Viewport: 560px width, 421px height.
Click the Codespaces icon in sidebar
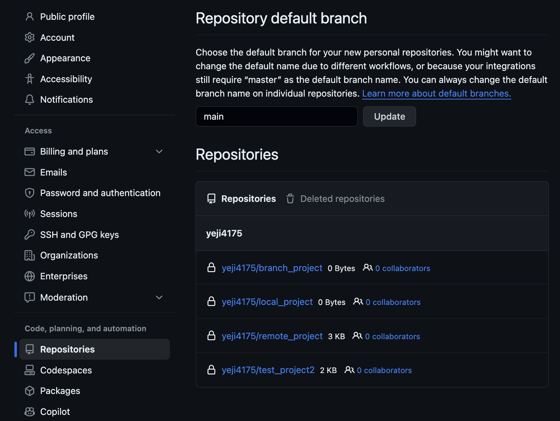coord(30,370)
